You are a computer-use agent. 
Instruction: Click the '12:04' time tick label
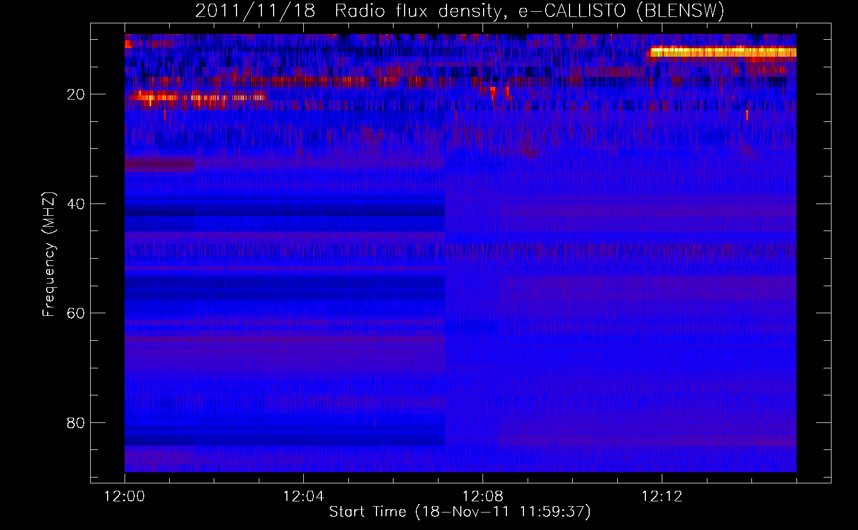pyautogui.click(x=303, y=497)
